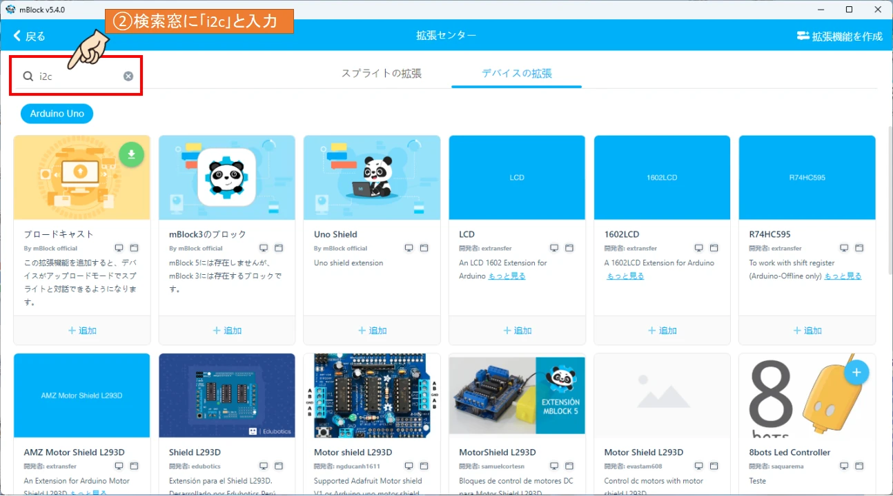Screen dimensions: 893x496
Task: Click the window icon on 1602LCD card
Action: 714,248
